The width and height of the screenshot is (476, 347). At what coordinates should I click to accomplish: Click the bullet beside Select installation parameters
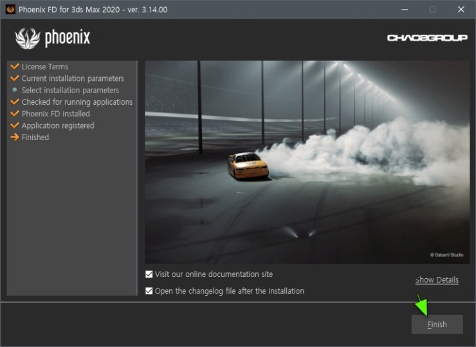pos(15,90)
